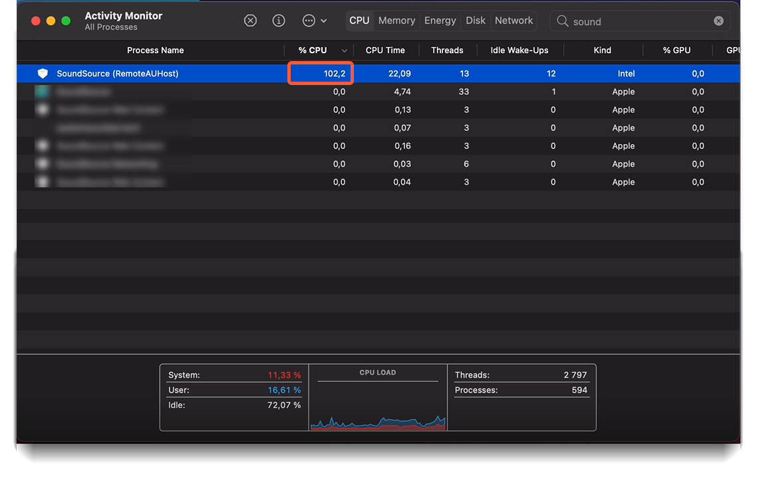The width and height of the screenshot is (757, 477).
Task: Click the magnifying glass search icon
Action: click(562, 21)
